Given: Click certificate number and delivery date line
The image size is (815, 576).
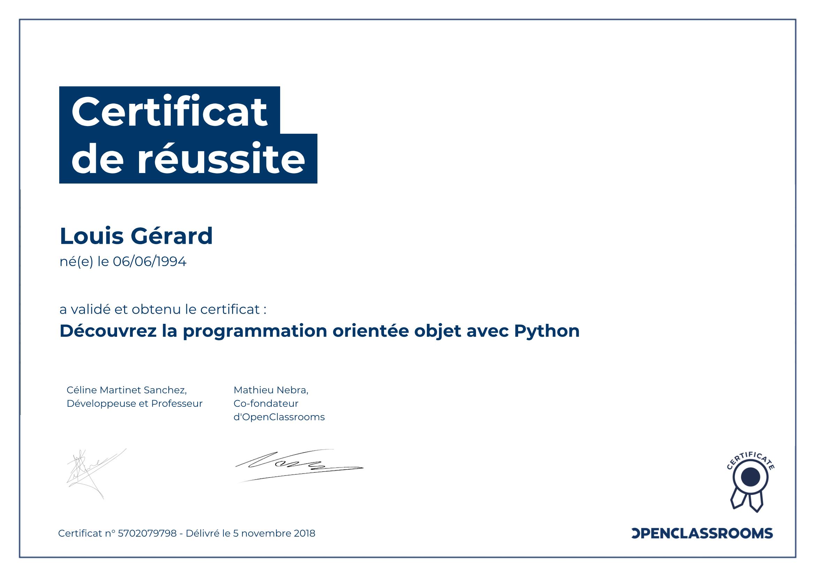Looking at the screenshot, I should pyautogui.click(x=187, y=534).
